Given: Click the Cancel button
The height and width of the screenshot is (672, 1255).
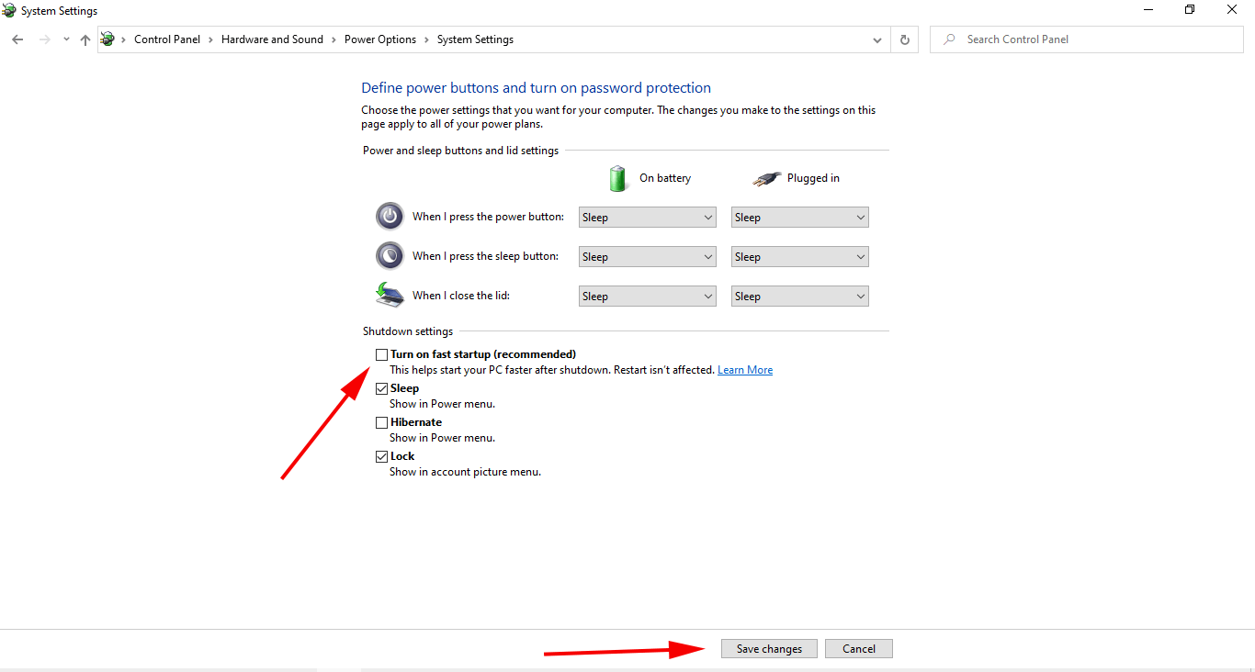Looking at the screenshot, I should pos(859,649).
